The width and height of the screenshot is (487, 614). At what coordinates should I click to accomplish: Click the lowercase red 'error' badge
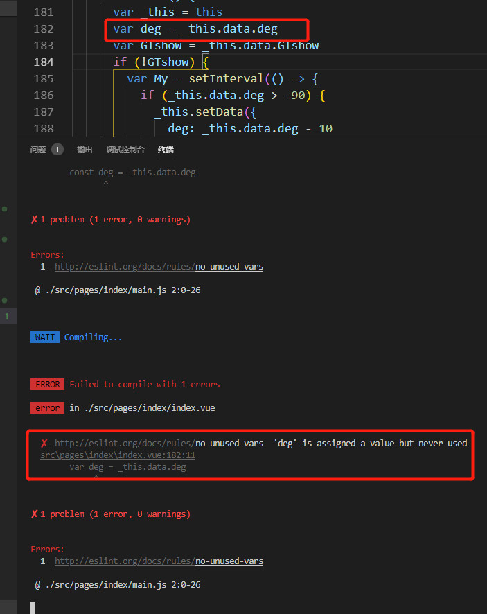pyautogui.click(x=47, y=408)
